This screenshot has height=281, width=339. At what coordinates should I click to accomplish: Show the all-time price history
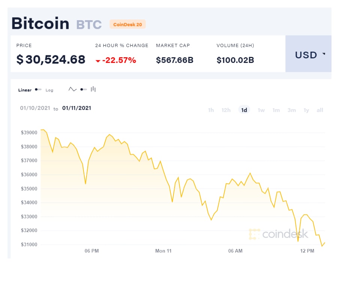tap(320, 110)
